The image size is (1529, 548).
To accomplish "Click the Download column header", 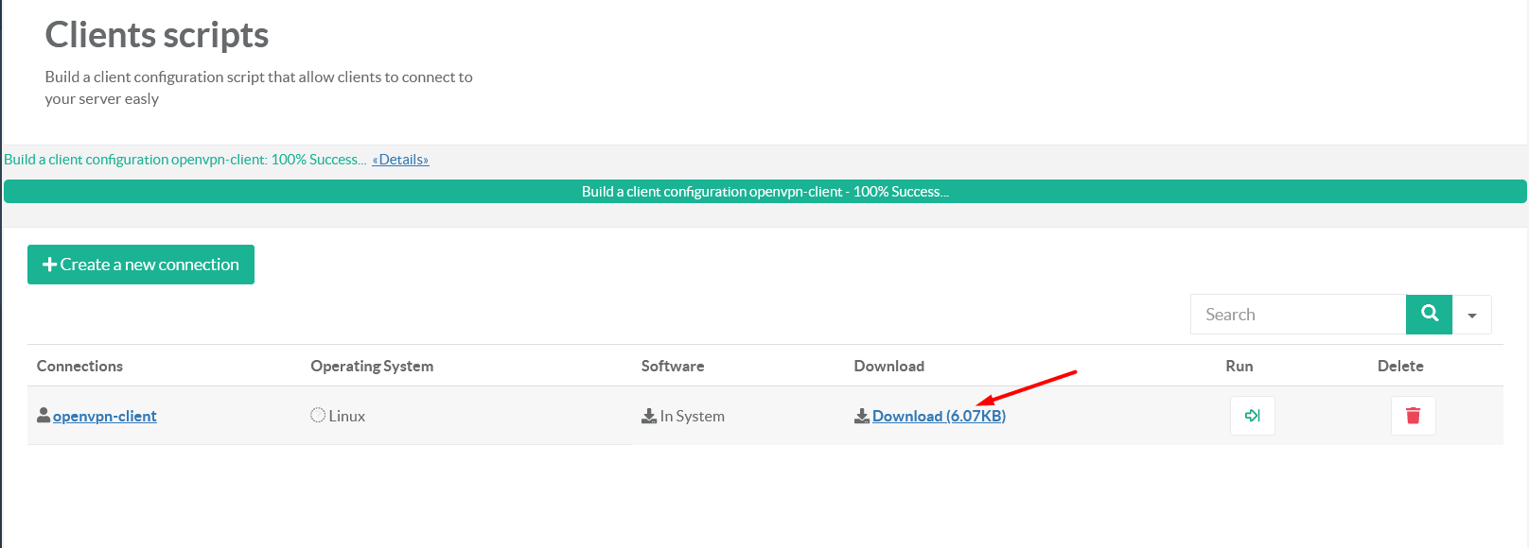I will [x=888, y=366].
